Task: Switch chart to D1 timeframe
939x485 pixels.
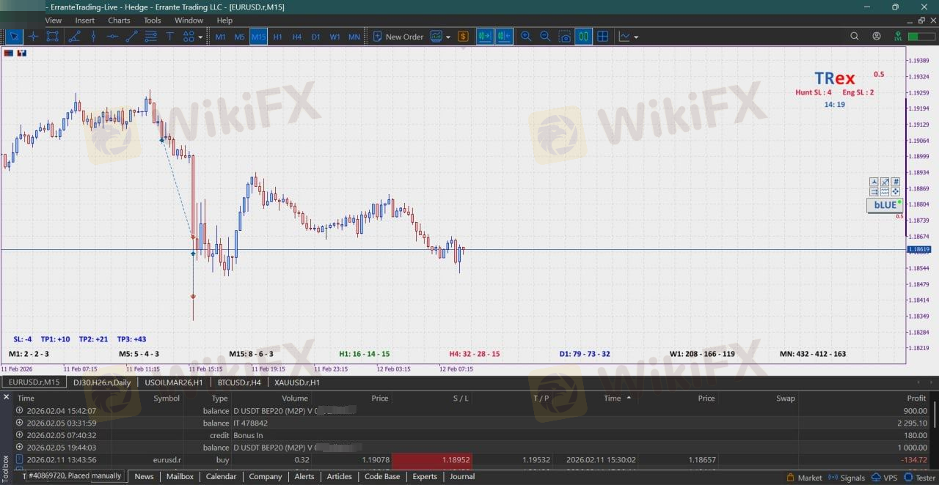Action: (315, 37)
